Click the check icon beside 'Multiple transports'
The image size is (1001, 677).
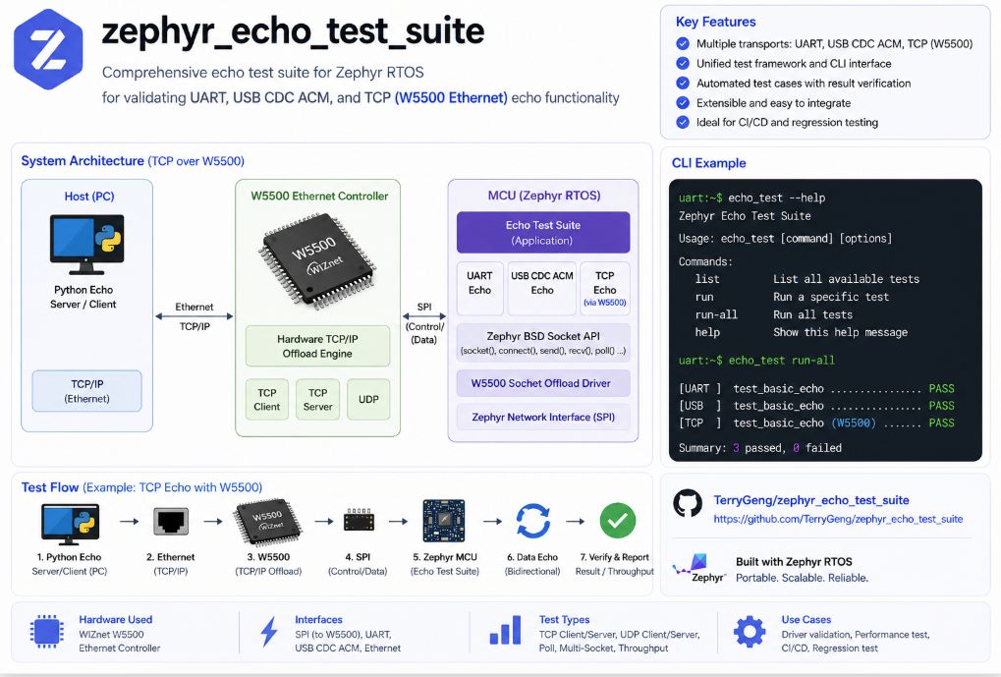tap(683, 43)
